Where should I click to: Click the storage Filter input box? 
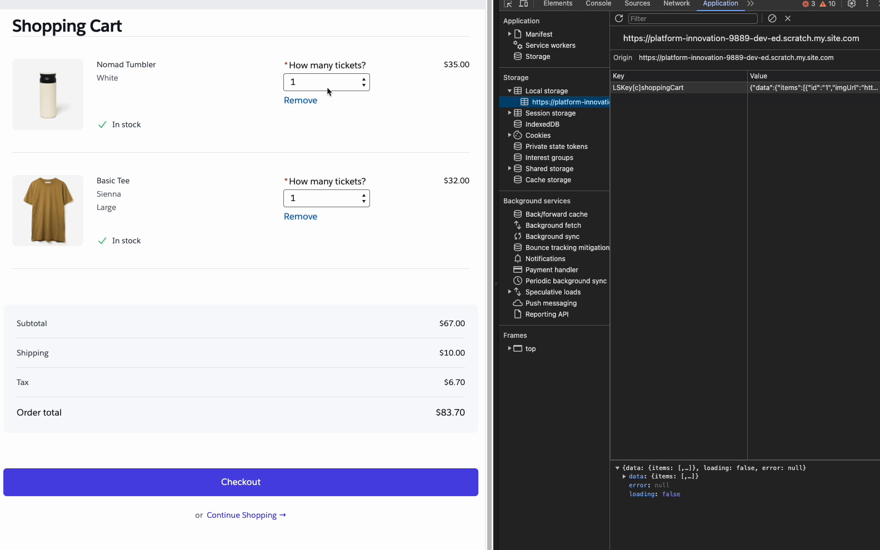pos(693,18)
